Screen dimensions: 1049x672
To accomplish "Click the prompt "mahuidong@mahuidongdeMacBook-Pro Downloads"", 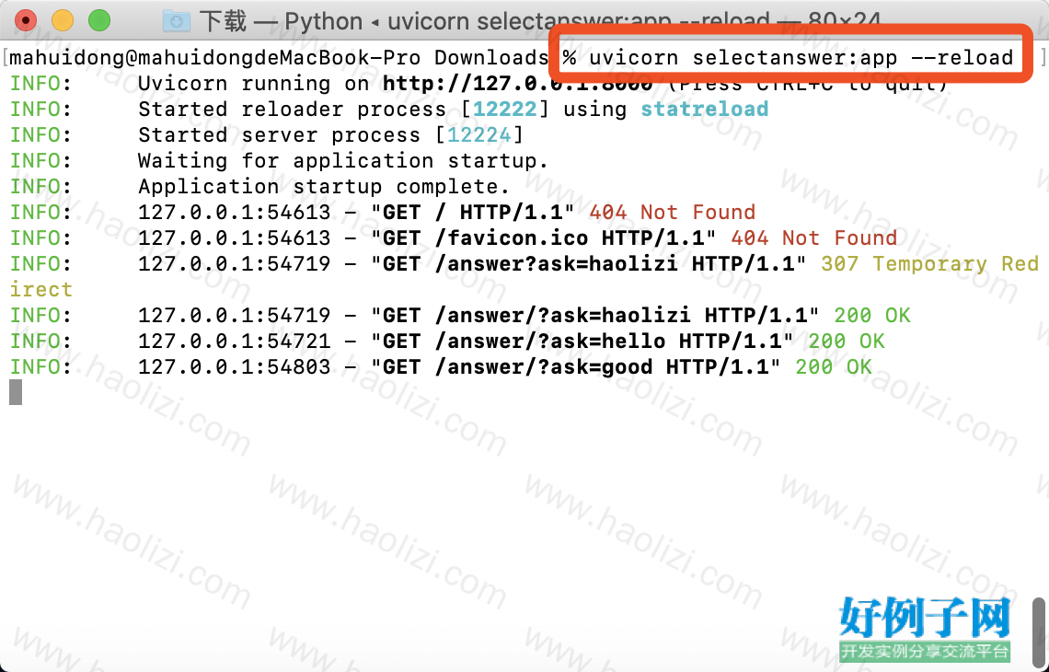I will pos(279,58).
